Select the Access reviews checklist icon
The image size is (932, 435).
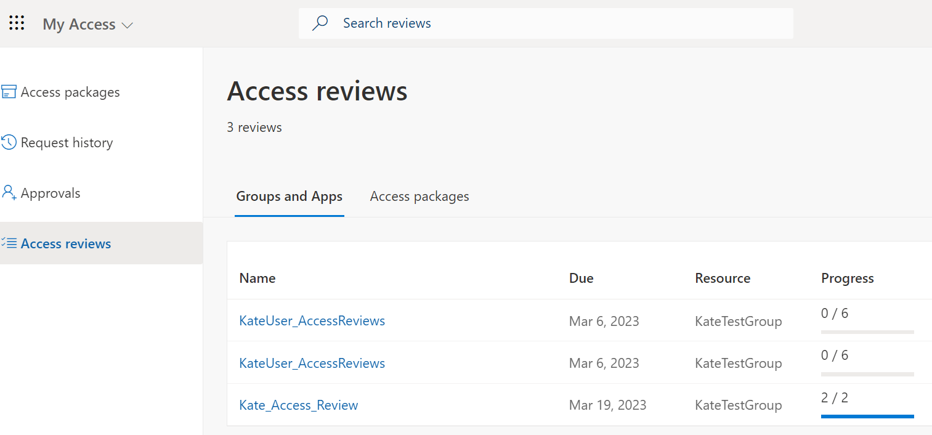(9, 243)
